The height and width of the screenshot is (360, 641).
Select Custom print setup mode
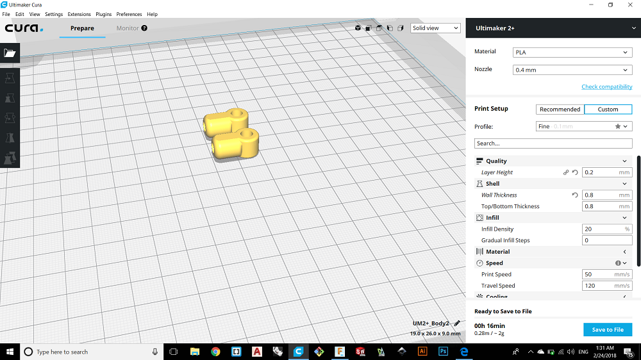[x=608, y=110]
